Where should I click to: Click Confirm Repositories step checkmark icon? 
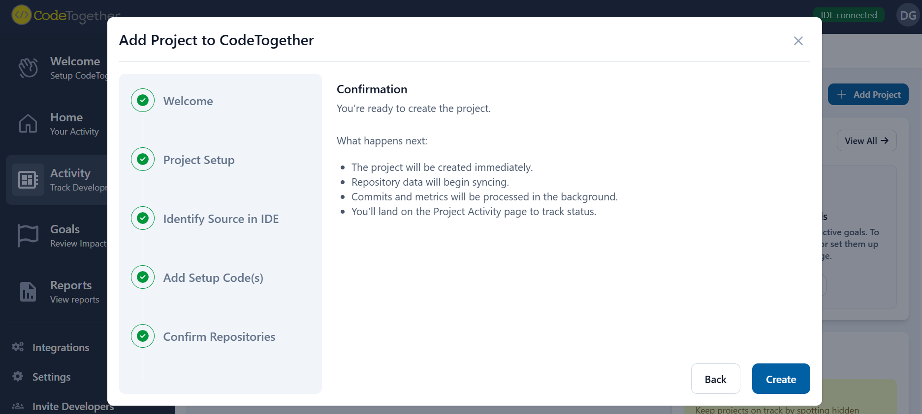143,336
